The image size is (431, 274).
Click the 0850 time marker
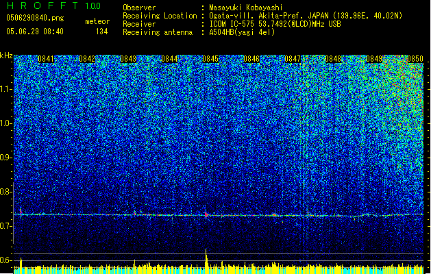click(415, 59)
